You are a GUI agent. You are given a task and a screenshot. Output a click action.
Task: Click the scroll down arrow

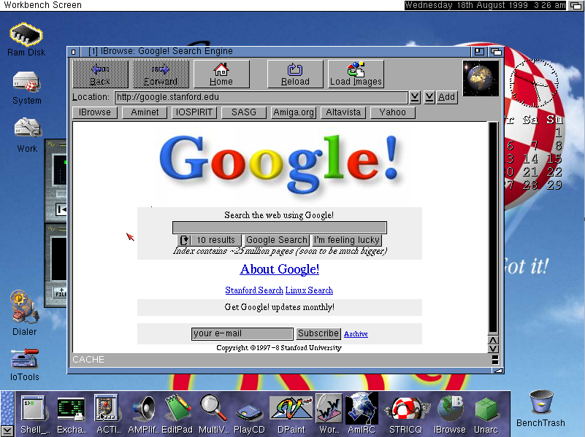pos(493,349)
